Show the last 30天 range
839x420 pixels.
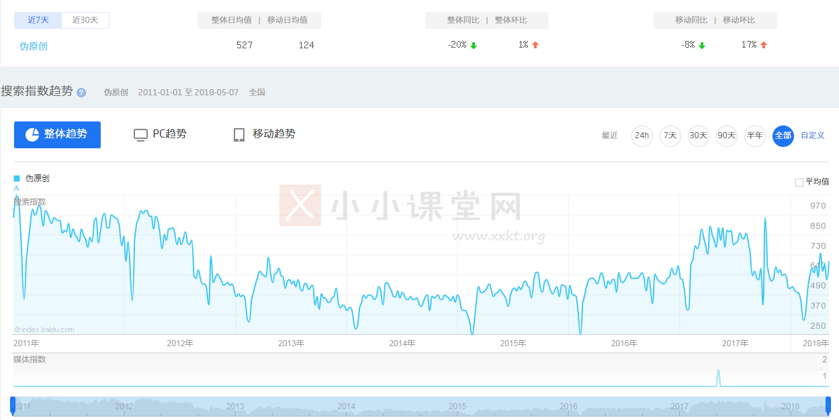click(x=699, y=136)
